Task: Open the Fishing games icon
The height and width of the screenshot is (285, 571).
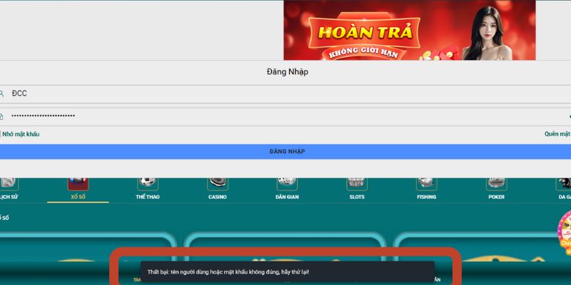Action: [x=426, y=184]
